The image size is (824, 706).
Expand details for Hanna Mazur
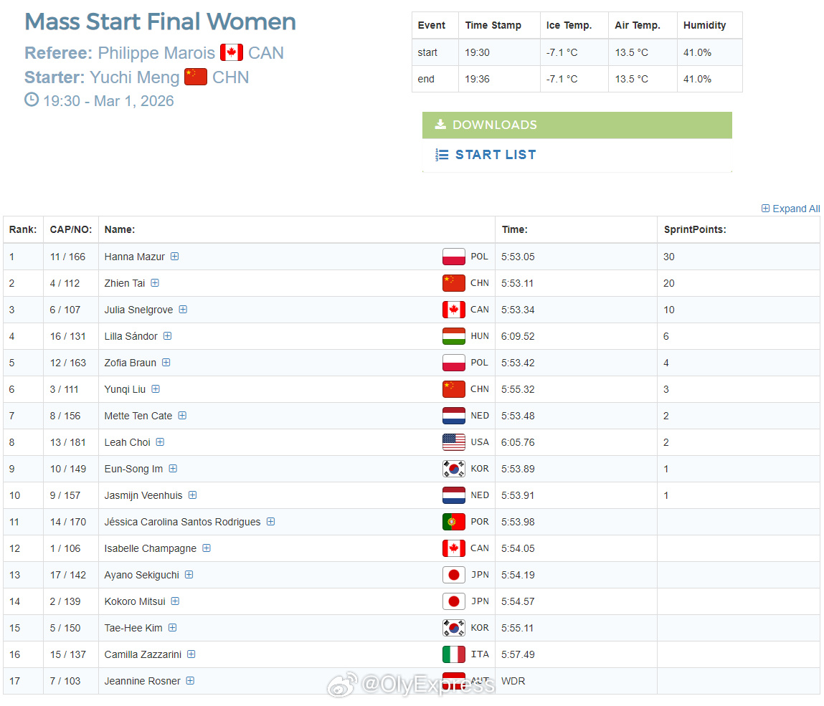coord(175,257)
